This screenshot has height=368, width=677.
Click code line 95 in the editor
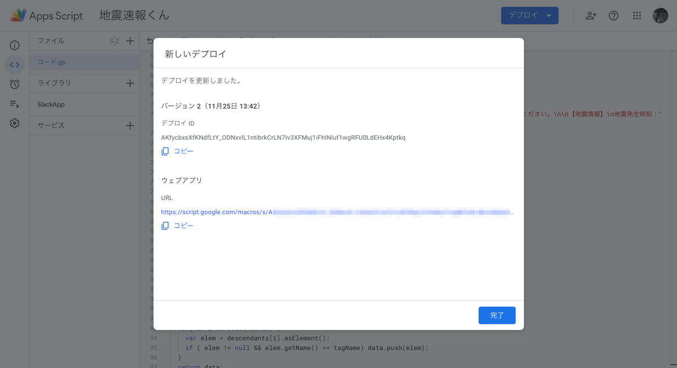(307, 348)
